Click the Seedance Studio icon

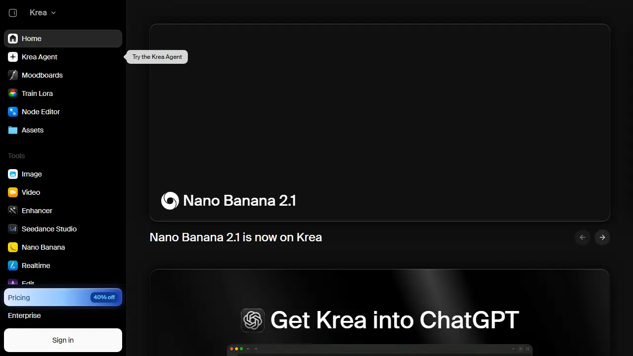point(13,229)
